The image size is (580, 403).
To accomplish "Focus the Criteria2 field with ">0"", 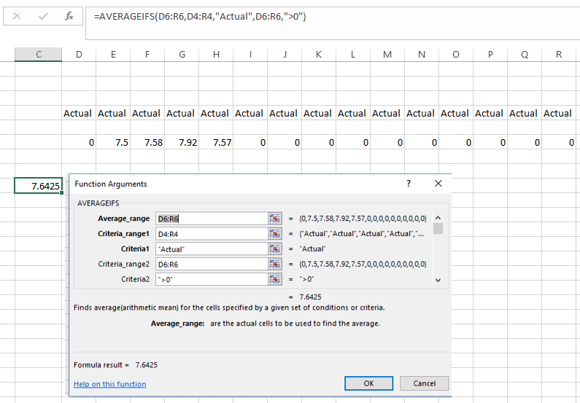I will point(212,279).
